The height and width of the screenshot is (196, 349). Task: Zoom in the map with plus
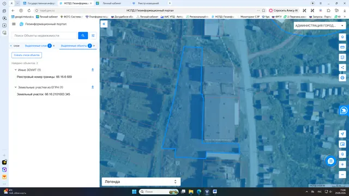click(x=342, y=164)
